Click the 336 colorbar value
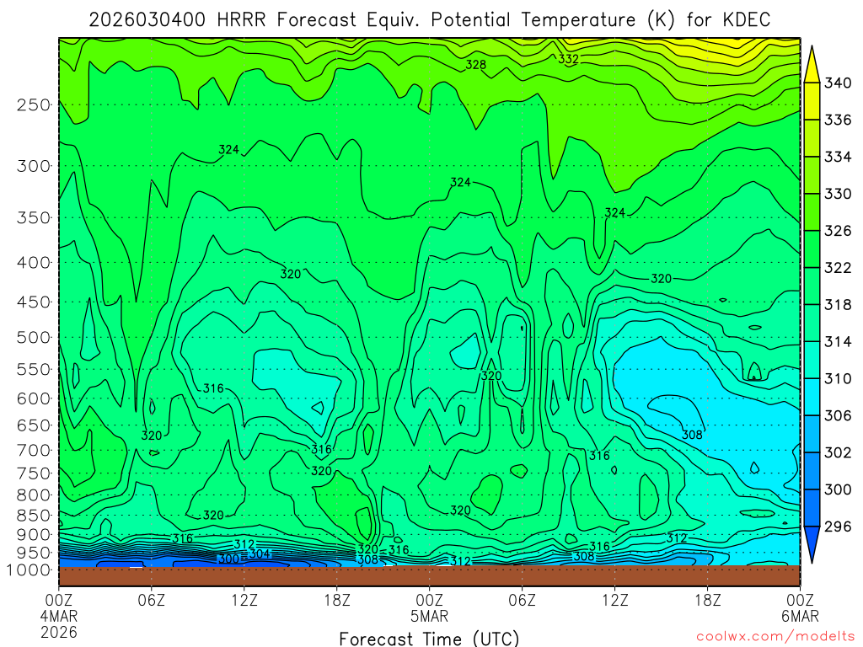863x647 pixels. [838, 120]
